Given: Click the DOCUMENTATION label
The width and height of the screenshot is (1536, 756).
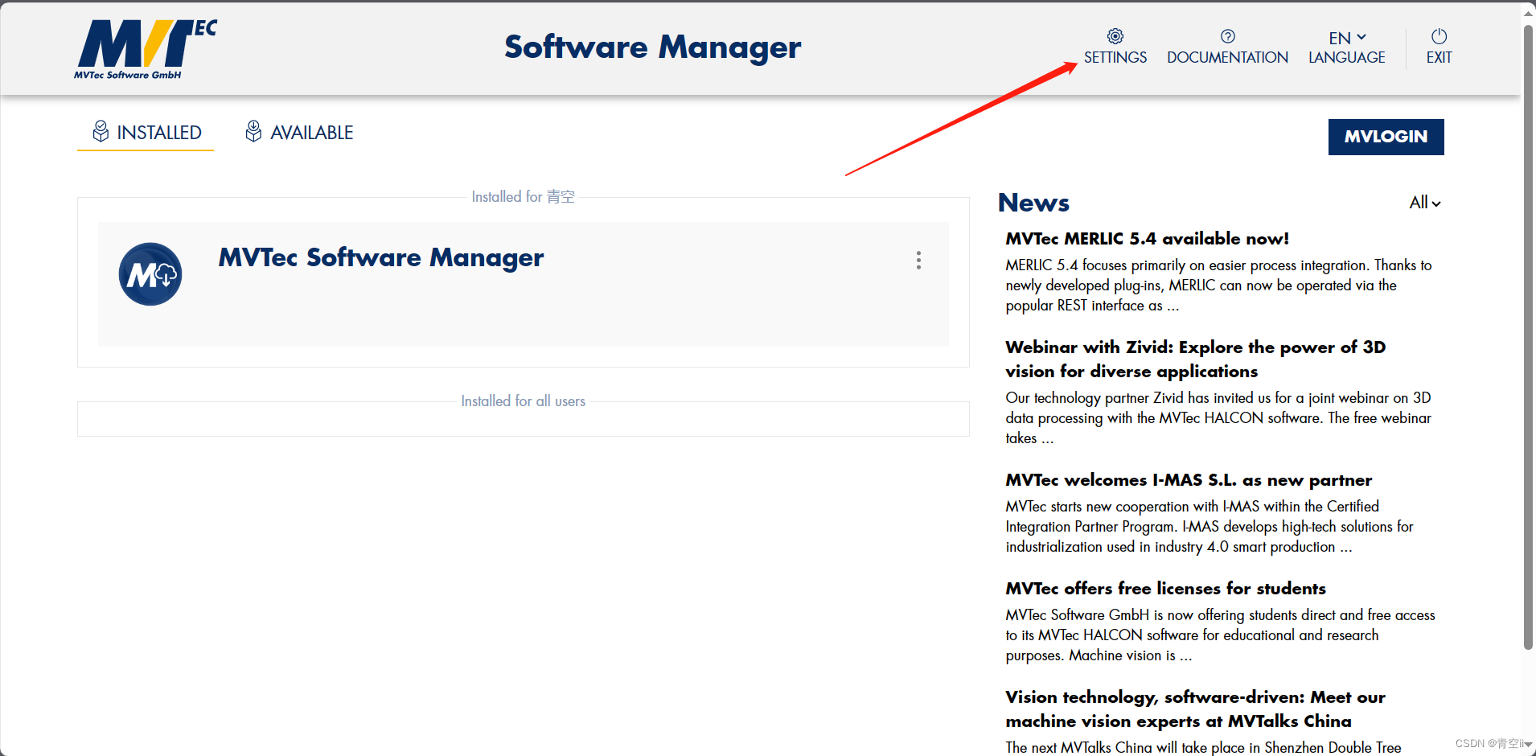Looking at the screenshot, I should tap(1227, 58).
